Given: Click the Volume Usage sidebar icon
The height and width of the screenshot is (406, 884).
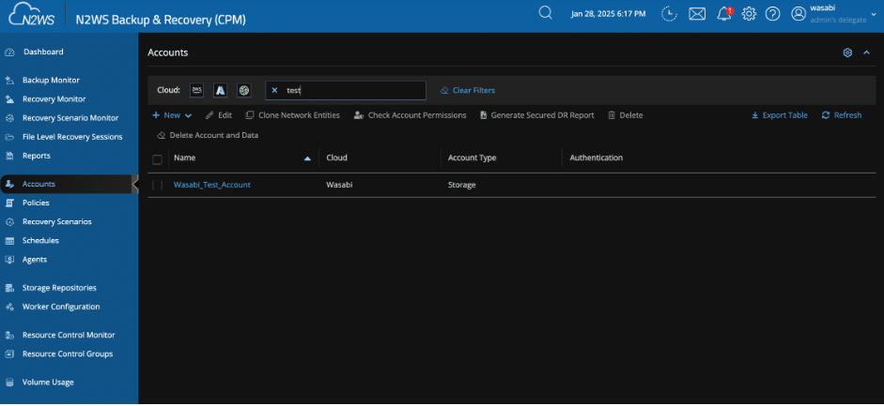Looking at the screenshot, I should pyautogui.click(x=9, y=383).
